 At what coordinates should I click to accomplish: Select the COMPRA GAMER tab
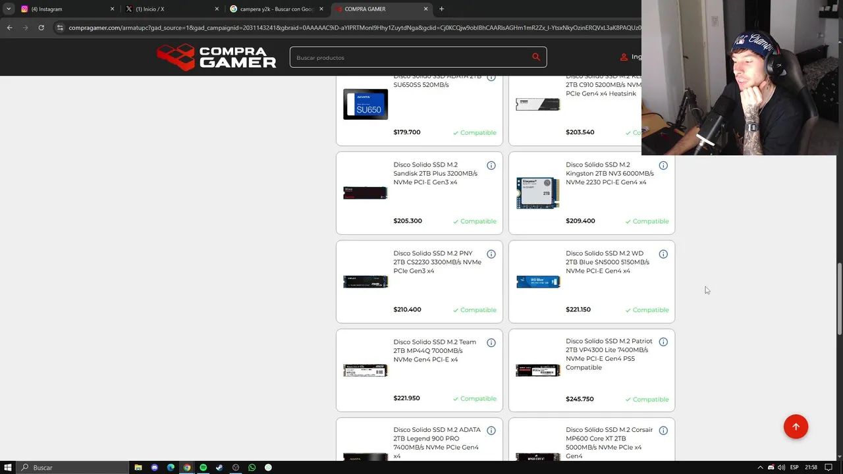(x=380, y=9)
